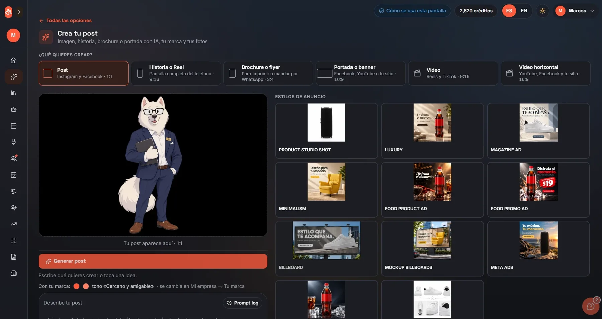The width and height of the screenshot is (602, 319).
Task: Toggle the sun light-theme button
Action: pos(542,11)
